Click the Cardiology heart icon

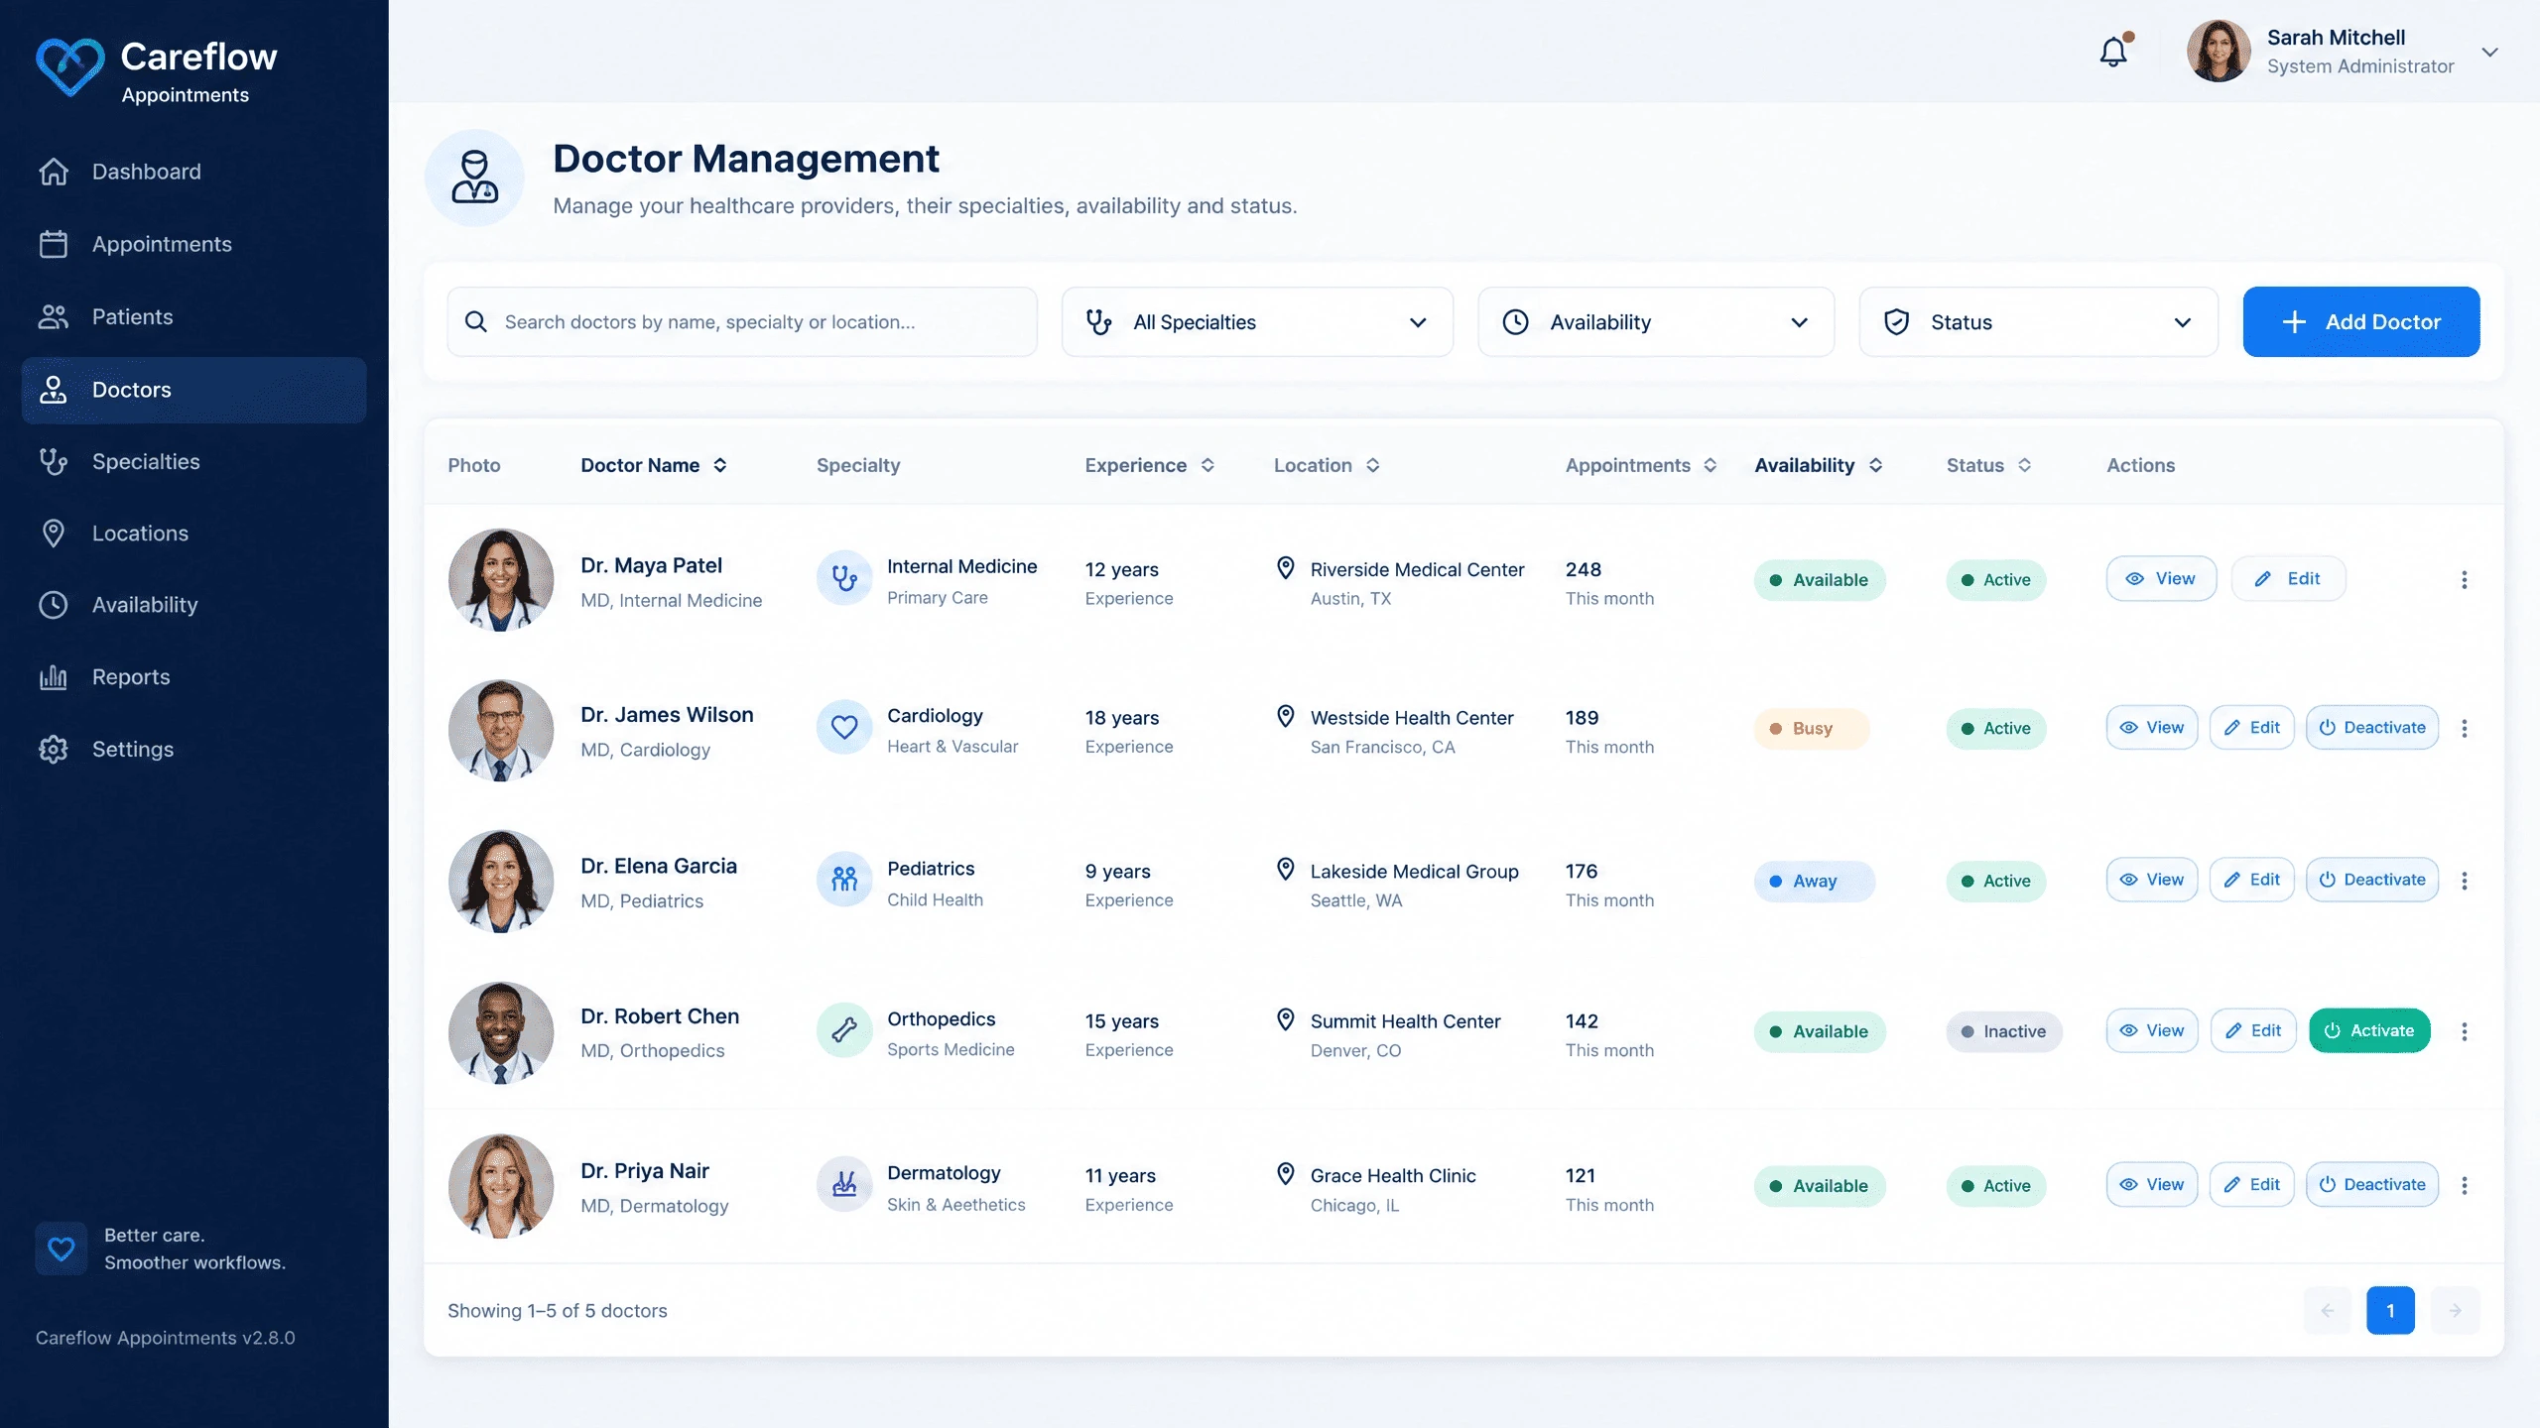coord(844,727)
